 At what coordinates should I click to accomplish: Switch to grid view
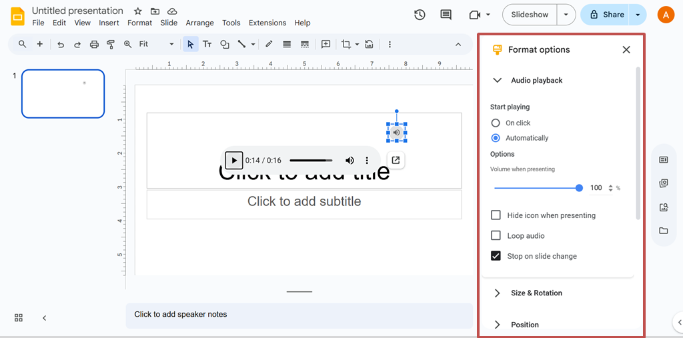pyautogui.click(x=18, y=317)
